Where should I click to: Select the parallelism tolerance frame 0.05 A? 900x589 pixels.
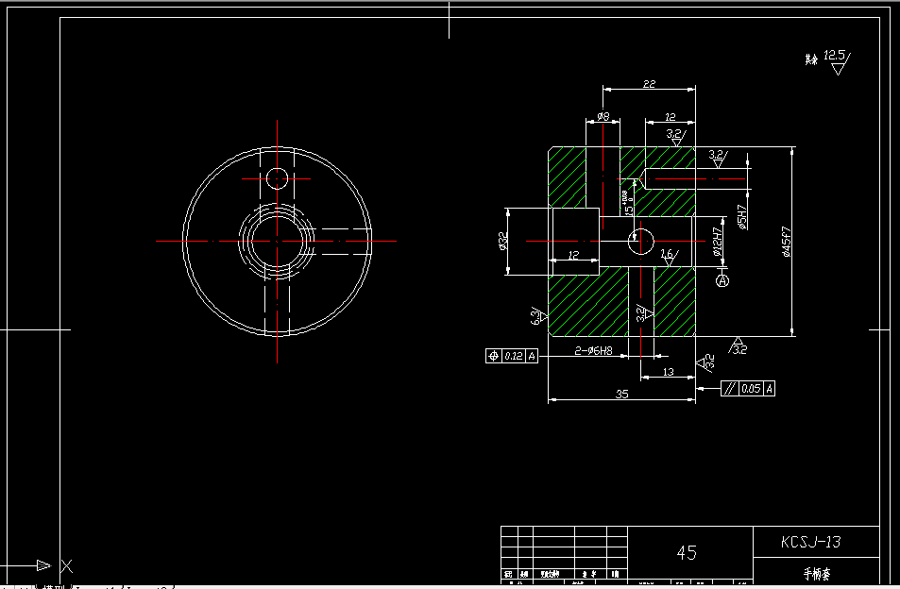[x=746, y=387]
